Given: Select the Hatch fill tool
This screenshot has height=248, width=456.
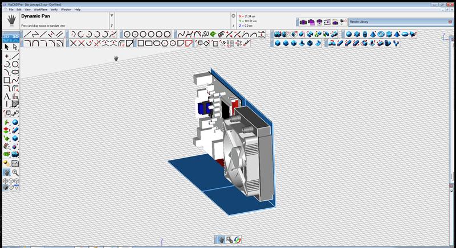Looking at the screenshot, I should click(x=15, y=104).
